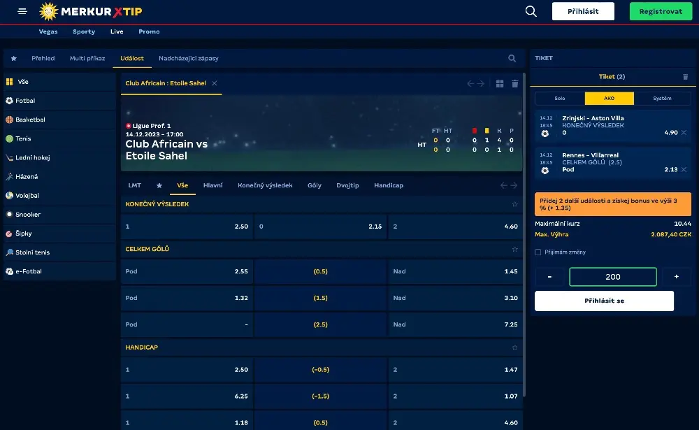699x430 pixels.
Task: Decrease stake with minus button
Action: click(549, 277)
